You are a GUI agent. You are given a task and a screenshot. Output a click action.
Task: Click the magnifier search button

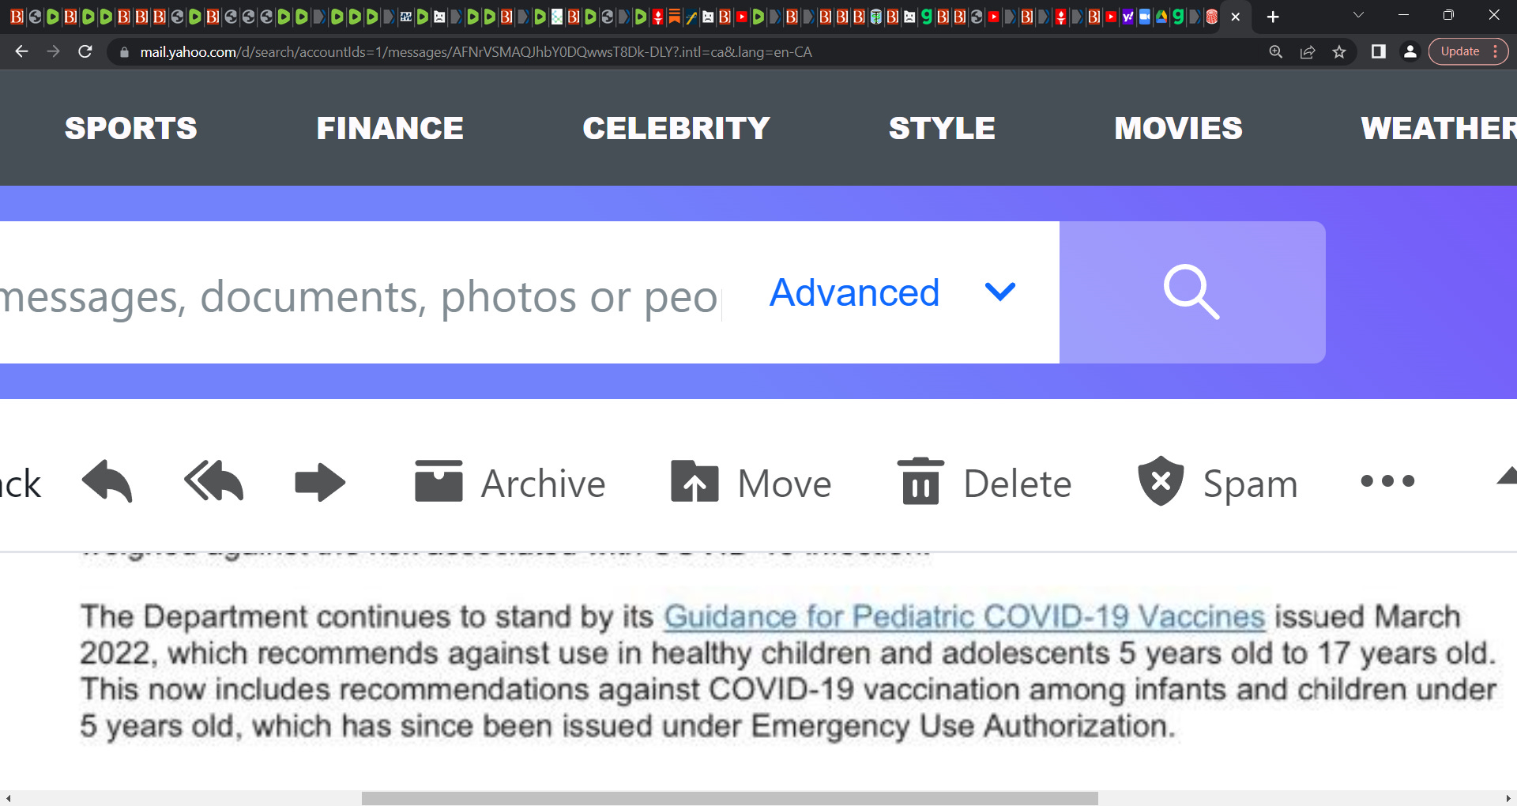1192,292
